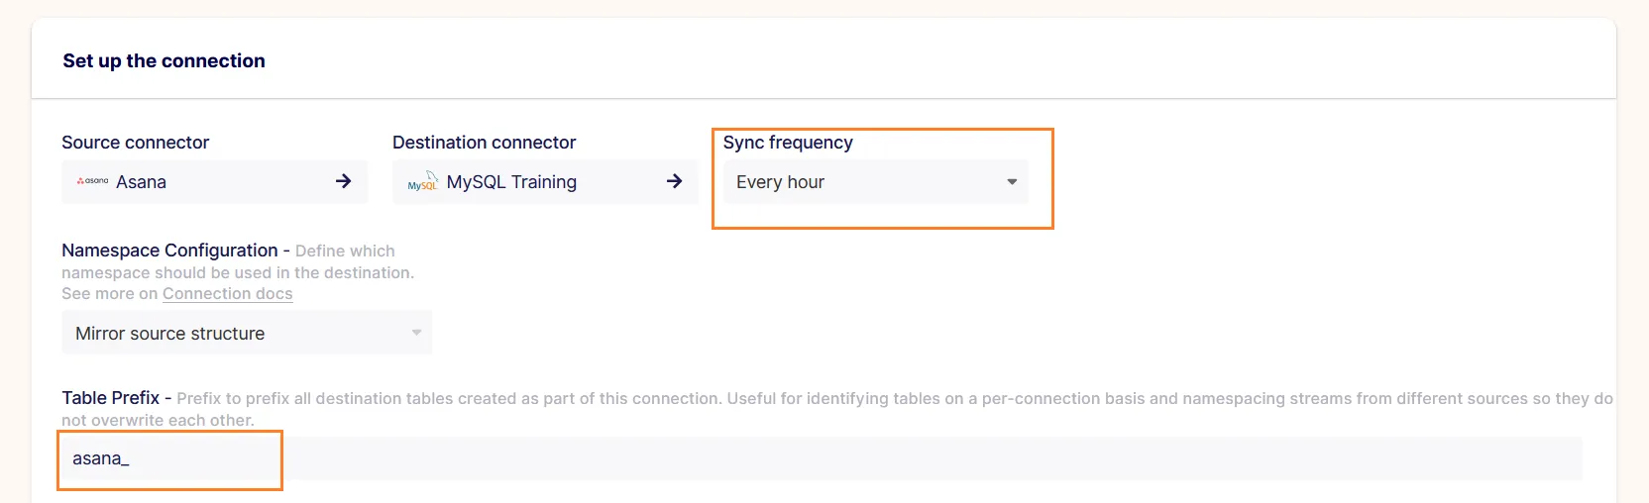Click the Set up the connection heading
Image resolution: width=1649 pixels, height=503 pixels.
coord(165,60)
